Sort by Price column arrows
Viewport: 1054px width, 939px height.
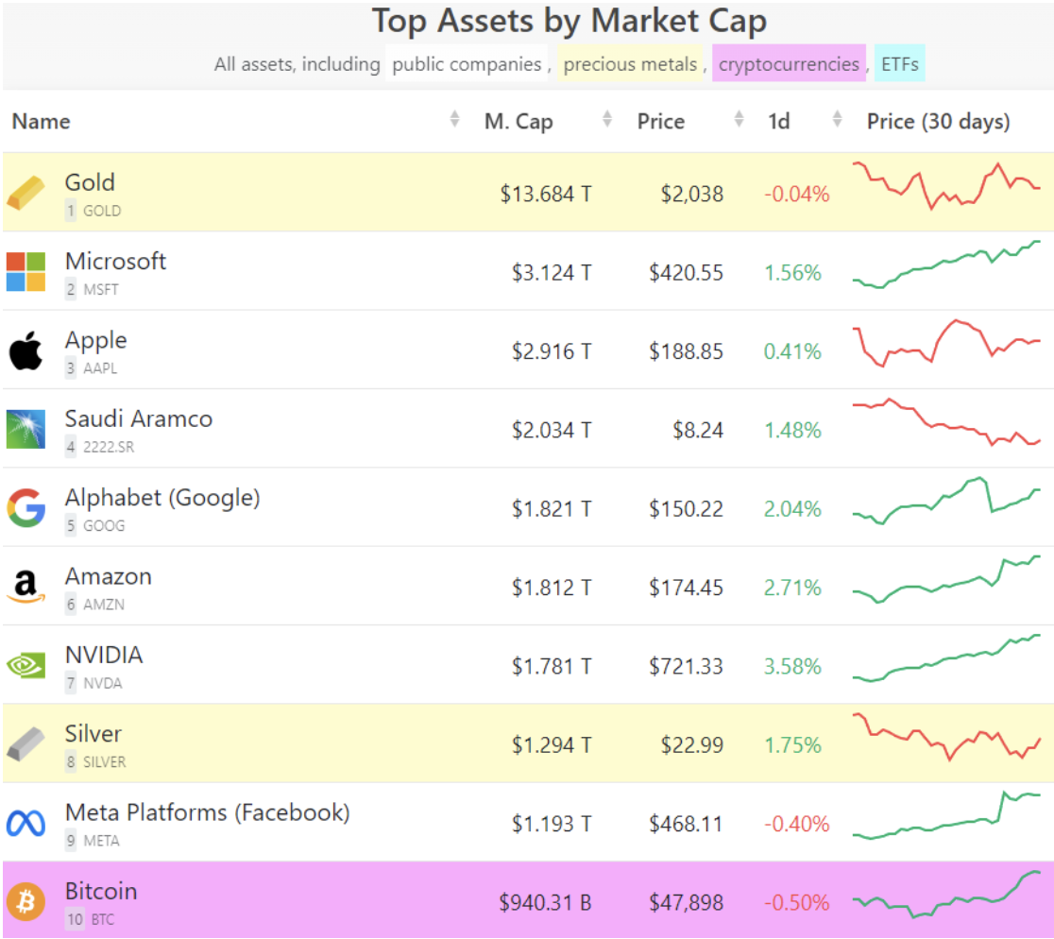tap(739, 120)
